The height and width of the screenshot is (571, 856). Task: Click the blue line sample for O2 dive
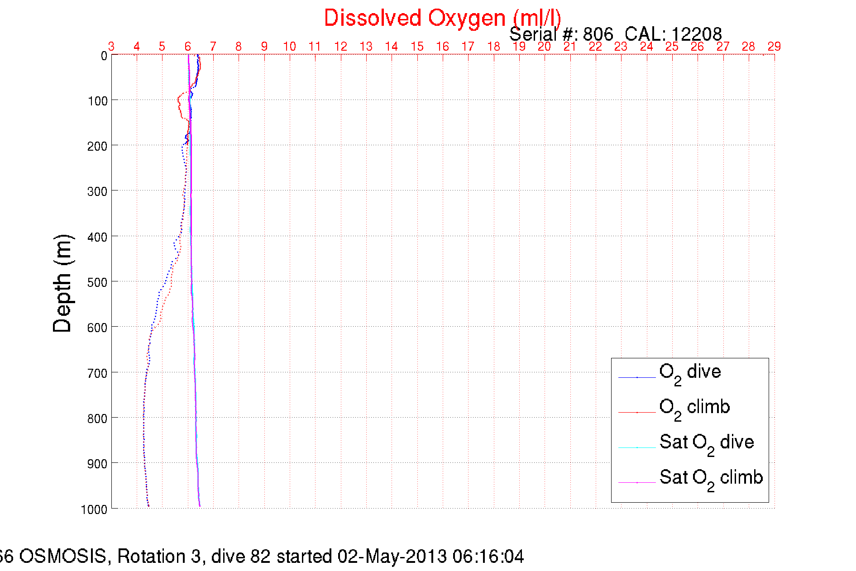(x=637, y=377)
